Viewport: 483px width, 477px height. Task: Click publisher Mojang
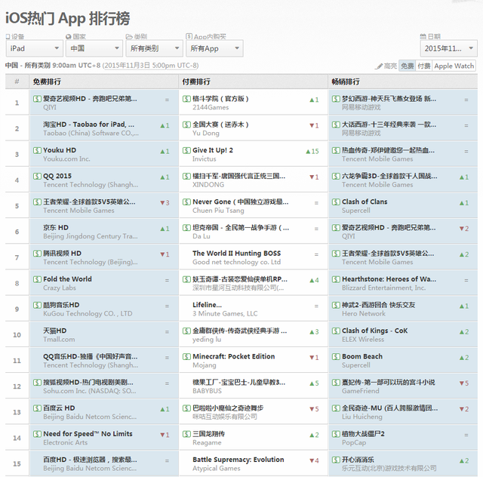(x=205, y=365)
